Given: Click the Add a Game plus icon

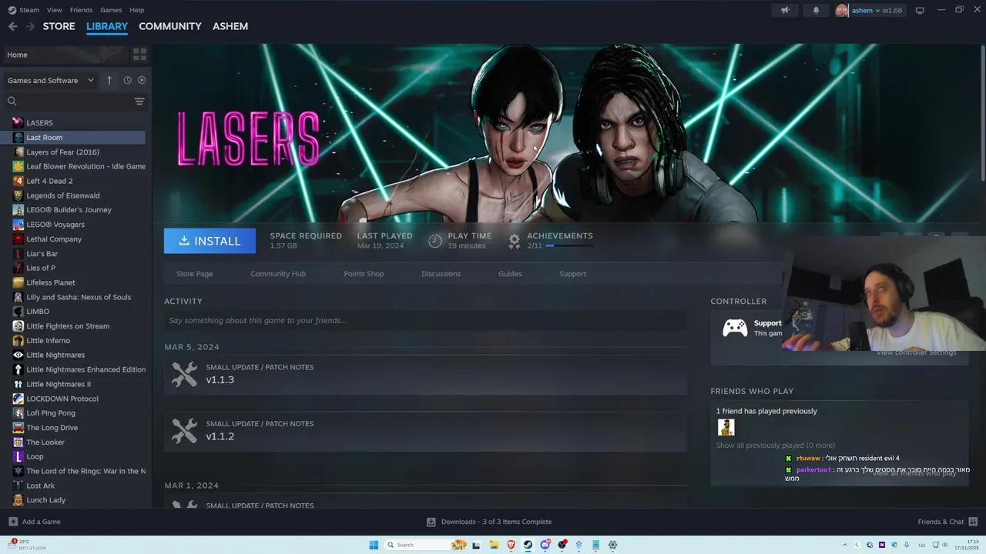Looking at the screenshot, I should pos(12,522).
